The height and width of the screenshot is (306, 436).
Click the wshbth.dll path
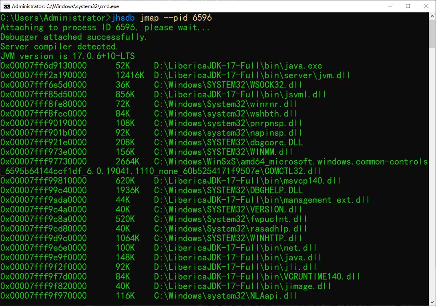(226, 113)
